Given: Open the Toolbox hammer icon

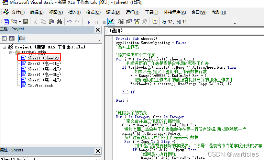Looking at the screenshot, I should click(x=144, y=22).
